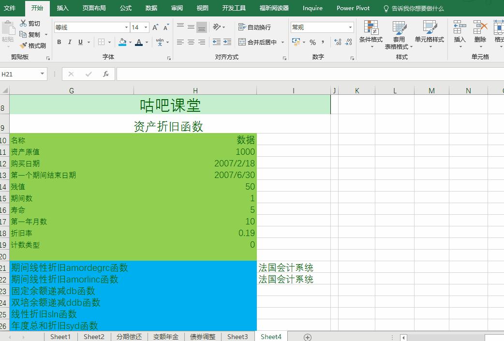Toggle underline formatting with the U button
The width and height of the screenshot is (504, 341).
80,42
